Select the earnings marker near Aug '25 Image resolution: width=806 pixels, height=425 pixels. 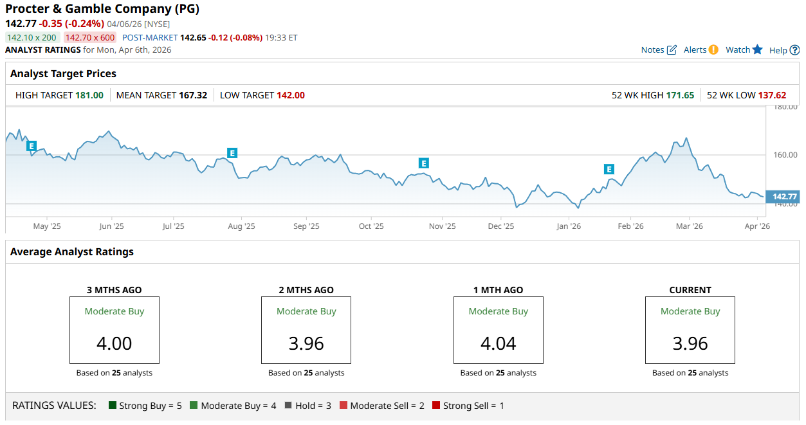point(232,153)
